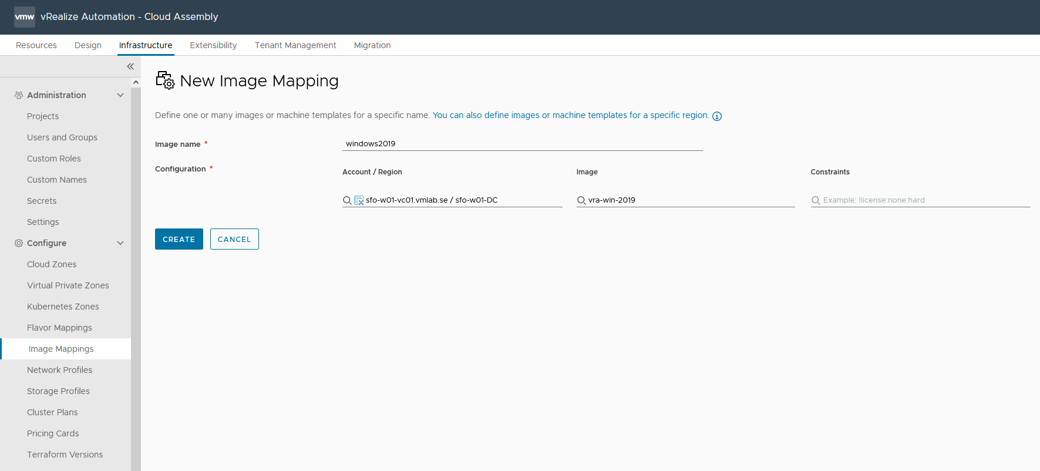Click search icon in Image field

point(581,200)
